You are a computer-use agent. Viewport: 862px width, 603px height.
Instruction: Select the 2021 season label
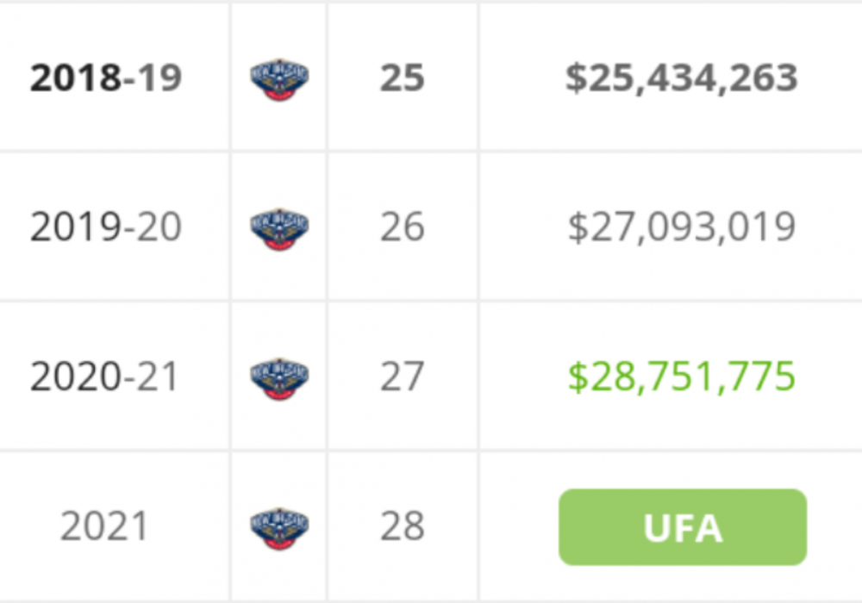104,526
